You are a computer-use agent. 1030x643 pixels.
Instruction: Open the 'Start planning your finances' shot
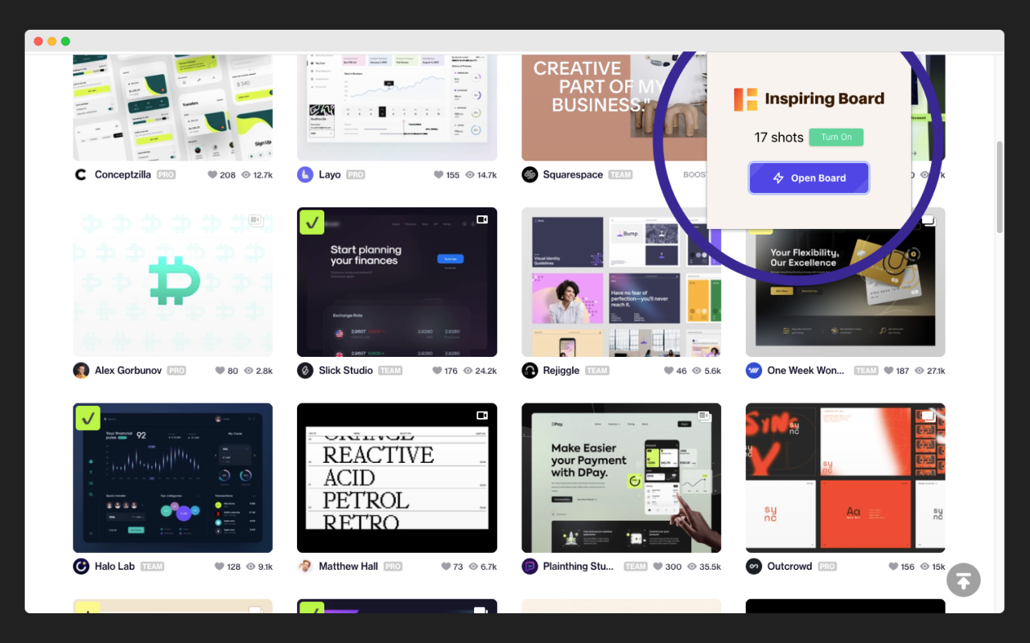pyautogui.click(x=397, y=282)
